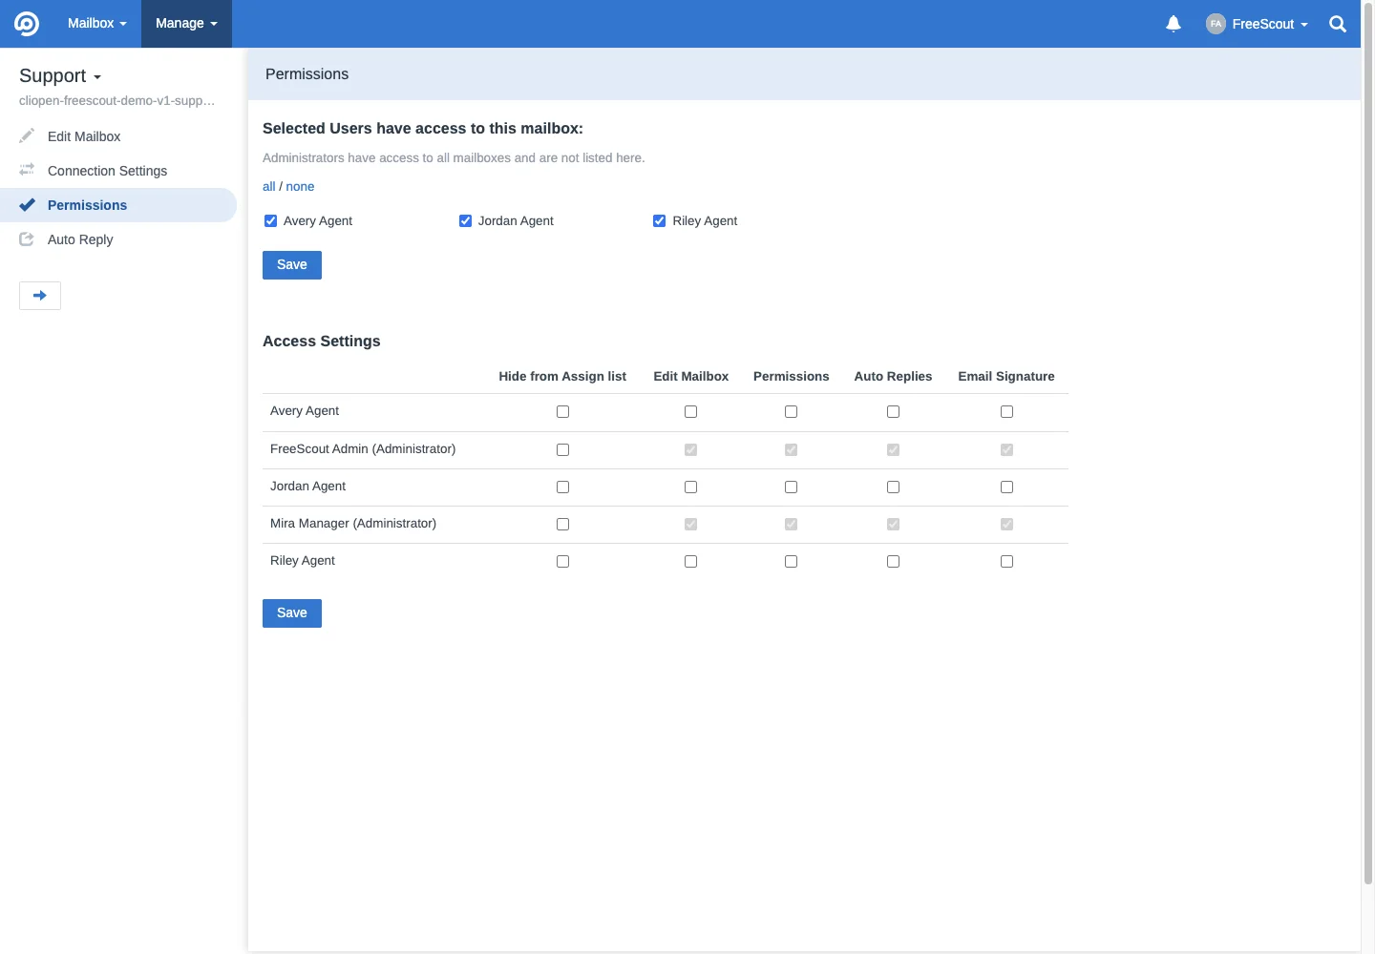Click the mailbox address under Support
Screen dimensions: 1375x954
(x=116, y=101)
